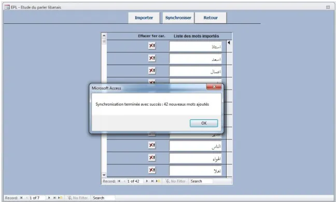The height and width of the screenshot is (202, 336).
Task: Go to previous record in main form navigator
Action: click(x=26, y=198)
